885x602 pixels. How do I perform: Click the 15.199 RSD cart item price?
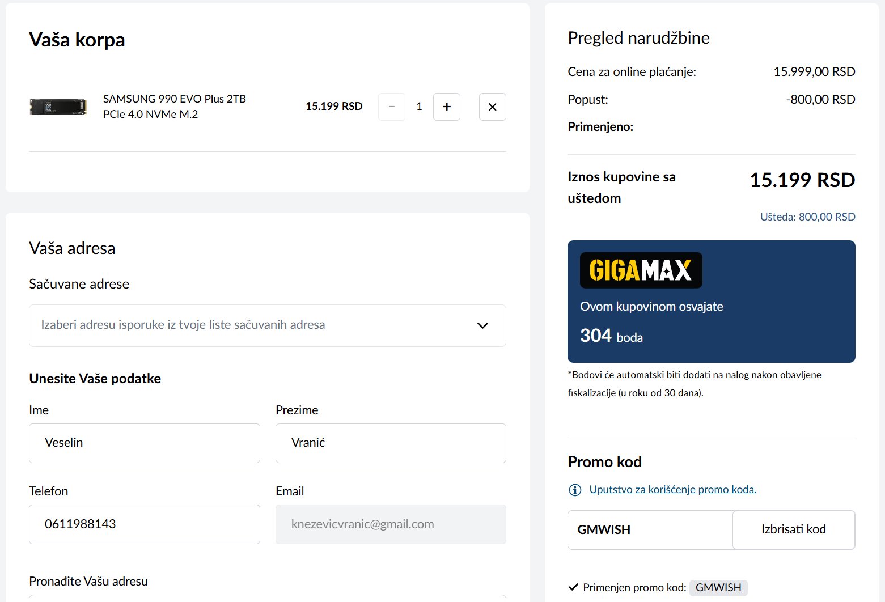[x=334, y=107]
